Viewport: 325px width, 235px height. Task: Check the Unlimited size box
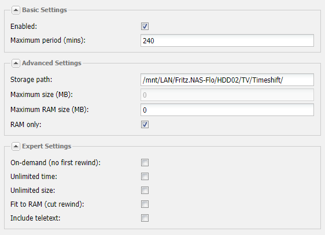[x=145, y=191]
